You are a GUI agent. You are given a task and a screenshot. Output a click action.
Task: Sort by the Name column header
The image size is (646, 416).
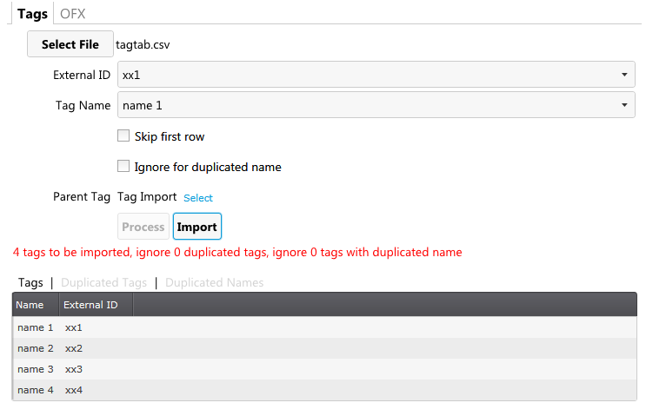36,305
